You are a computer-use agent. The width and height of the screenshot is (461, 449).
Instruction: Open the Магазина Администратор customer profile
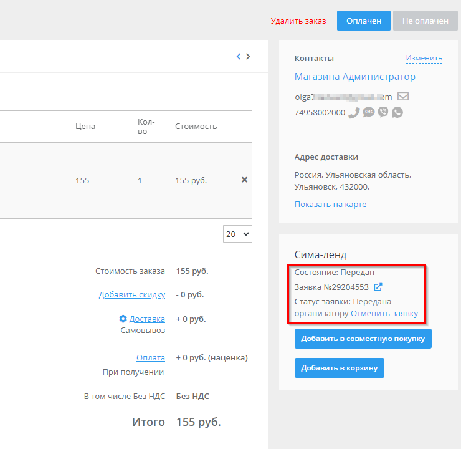coord(354,77)
